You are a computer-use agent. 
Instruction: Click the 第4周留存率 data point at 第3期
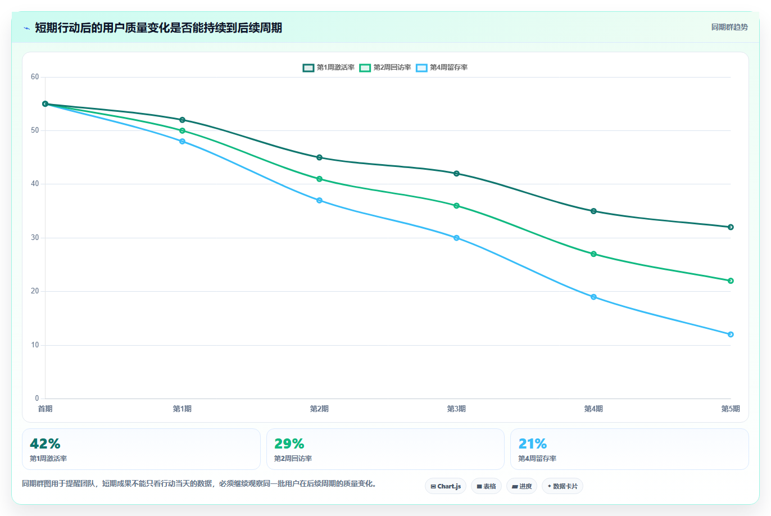pos(456,238)
